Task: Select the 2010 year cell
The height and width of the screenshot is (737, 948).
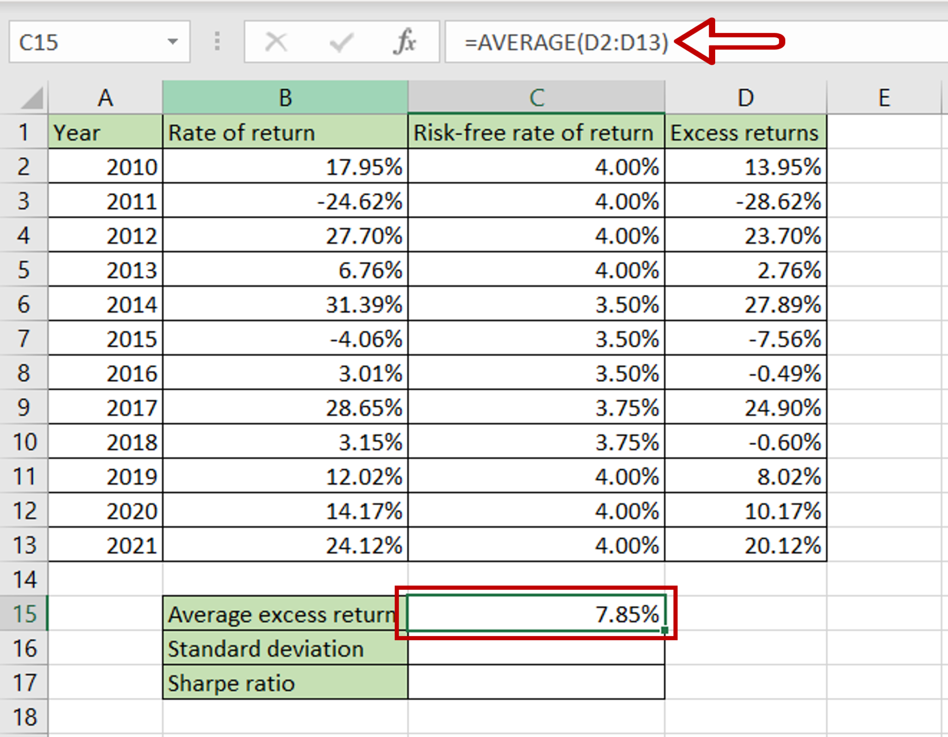Action: pos(106,167)
